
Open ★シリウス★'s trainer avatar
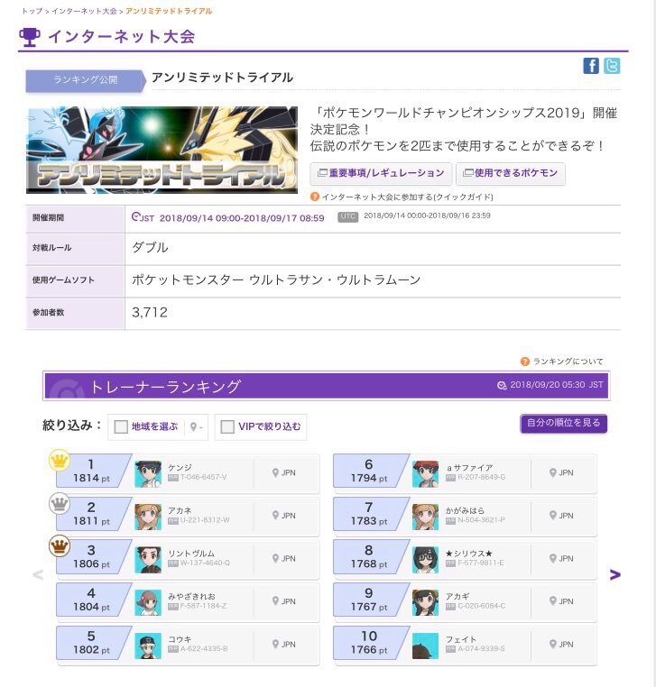tap(425, 560)
